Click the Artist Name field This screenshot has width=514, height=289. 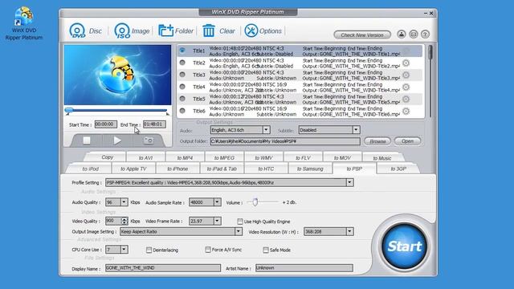tap(304, 268)
